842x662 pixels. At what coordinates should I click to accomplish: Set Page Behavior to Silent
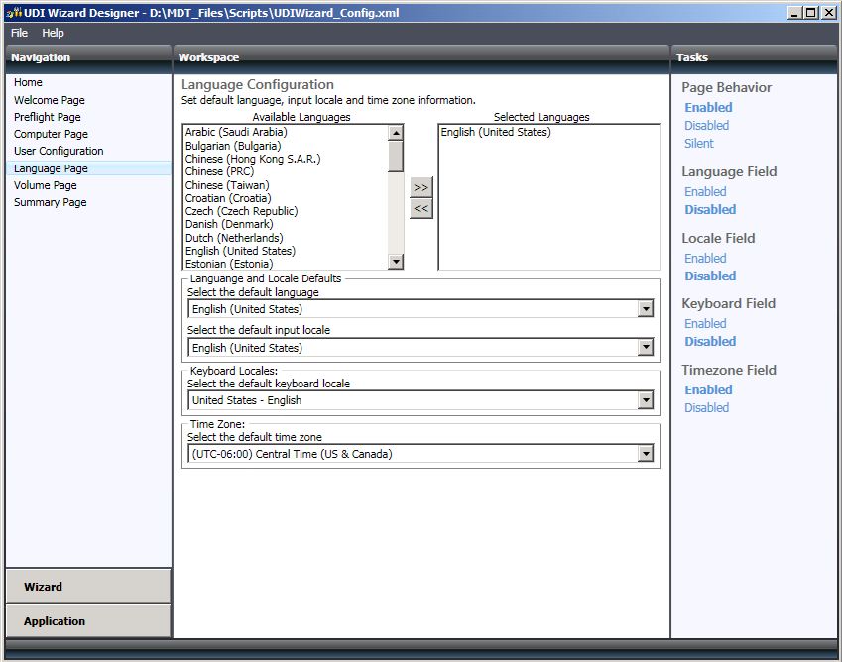[x=698, y=143]
